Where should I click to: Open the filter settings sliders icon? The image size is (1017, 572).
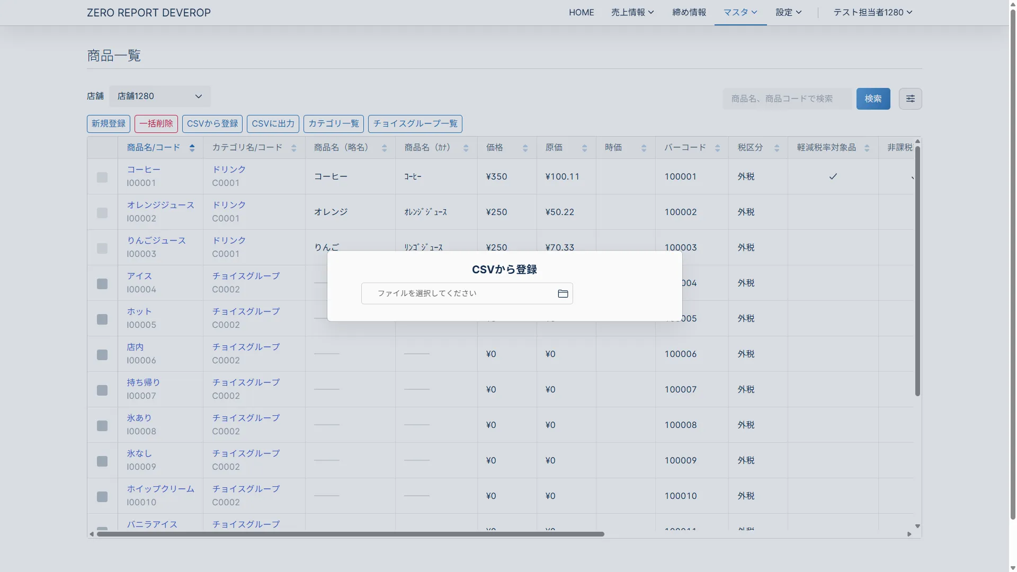coord(910,99)
